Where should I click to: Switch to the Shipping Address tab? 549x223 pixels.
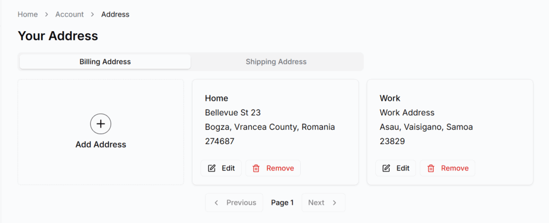click(x=276, y=62)
